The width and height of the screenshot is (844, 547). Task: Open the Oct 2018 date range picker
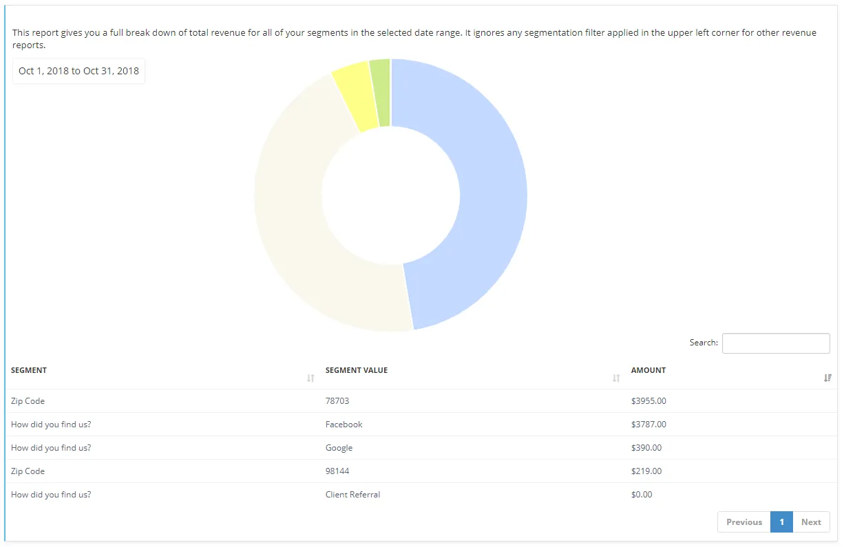(78, 71)
